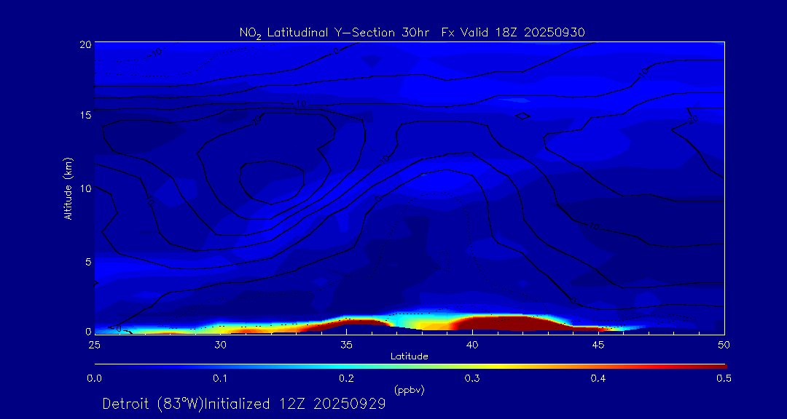This screenshot has height=419, width=787.
Task: Click the 0.5 colorbar tick label
Action: 724,378
